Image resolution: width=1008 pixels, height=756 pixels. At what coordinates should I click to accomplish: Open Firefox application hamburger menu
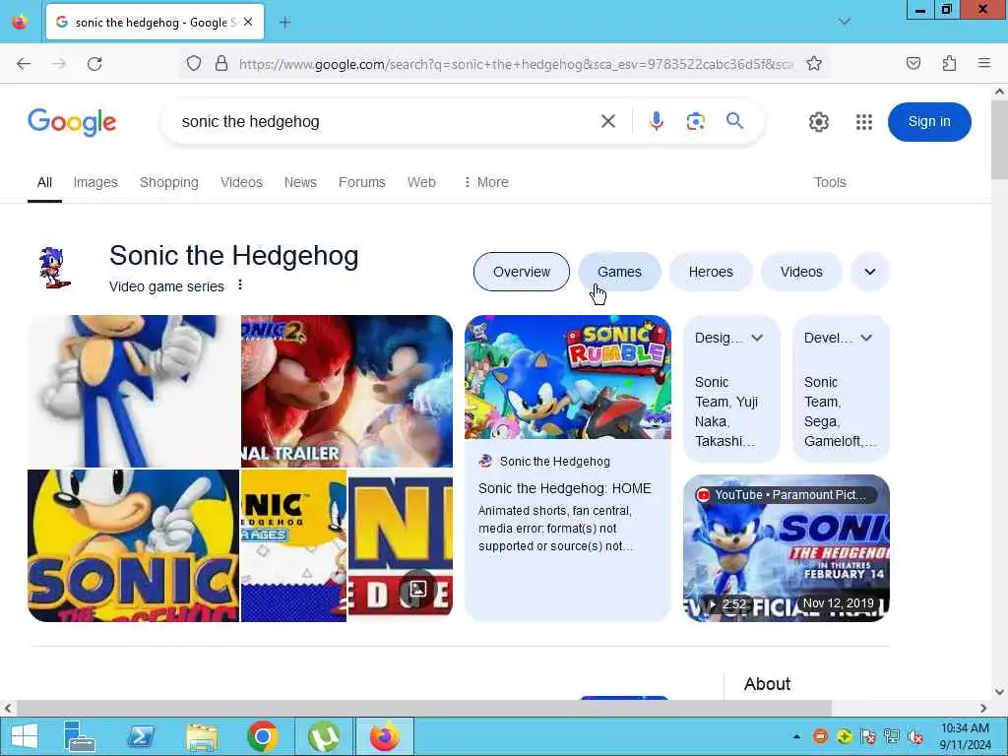point(984,63)
